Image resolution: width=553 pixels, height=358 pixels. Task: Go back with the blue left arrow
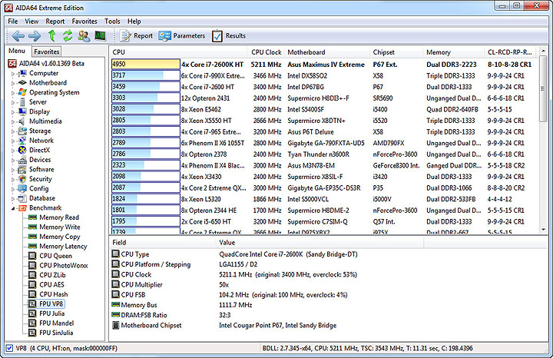click(x=18, y=35)
